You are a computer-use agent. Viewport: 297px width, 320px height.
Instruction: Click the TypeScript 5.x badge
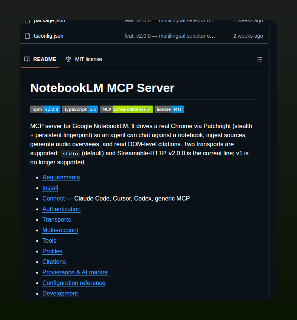[80, 109]
